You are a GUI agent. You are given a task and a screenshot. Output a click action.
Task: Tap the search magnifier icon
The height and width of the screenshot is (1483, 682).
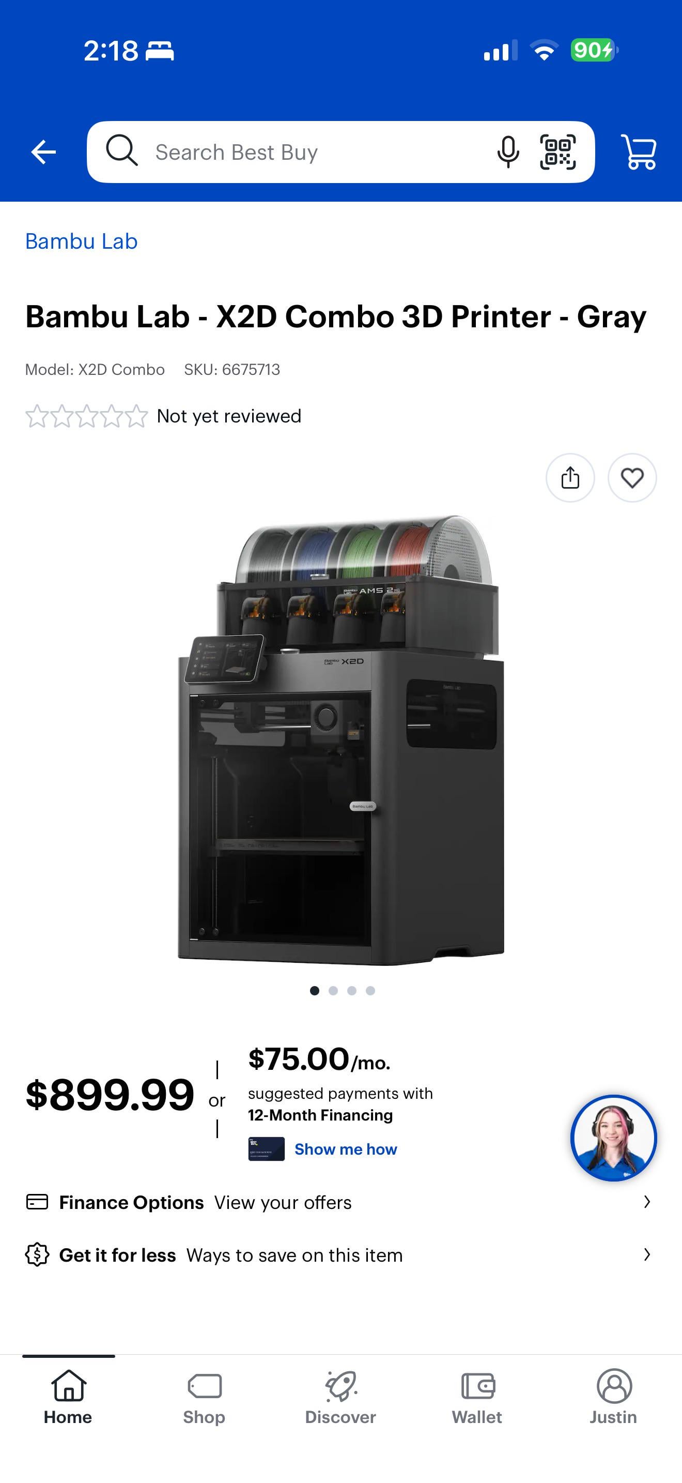(x=121, y=151)
